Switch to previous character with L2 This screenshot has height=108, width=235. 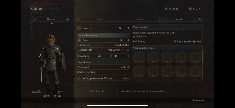coord(35,19)
